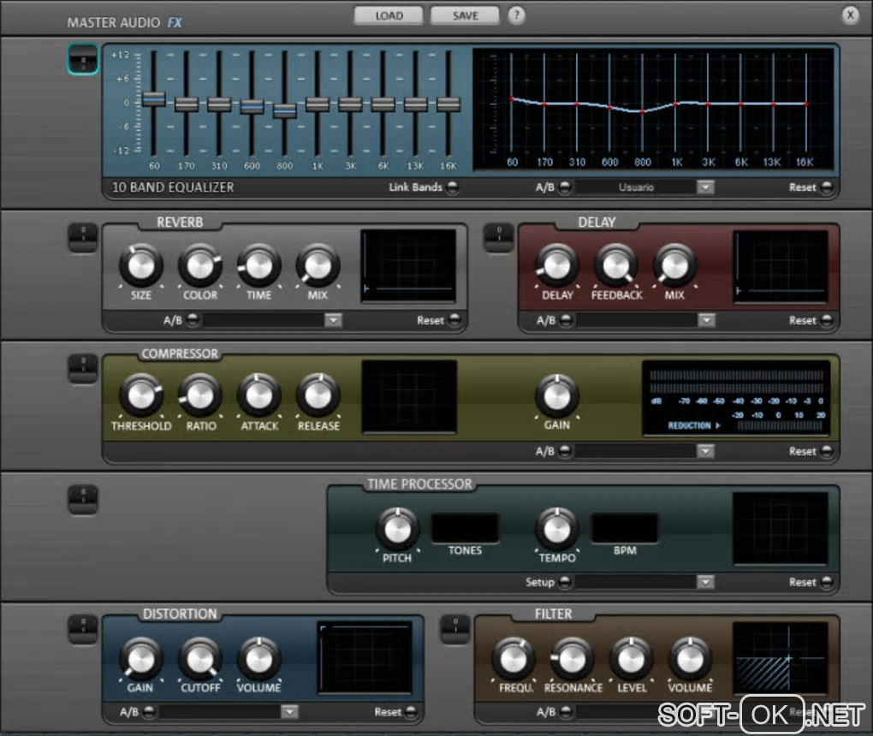Click the Compressor GAIN knob
Viewport: 873px width, 736px height.
click(557, 396)
